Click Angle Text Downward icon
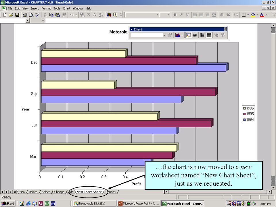 [x=216, y=35]
